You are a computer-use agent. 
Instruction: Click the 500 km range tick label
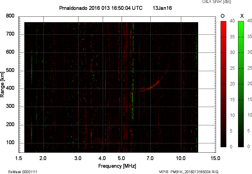[10, 70]
